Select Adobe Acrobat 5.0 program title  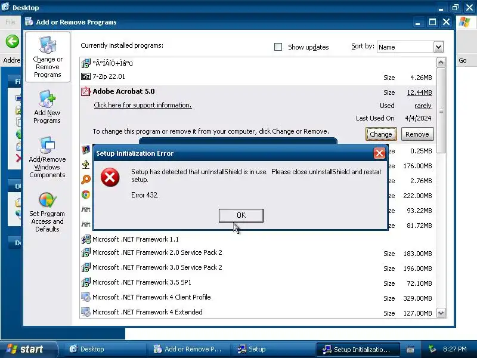(x=123, y=91)
